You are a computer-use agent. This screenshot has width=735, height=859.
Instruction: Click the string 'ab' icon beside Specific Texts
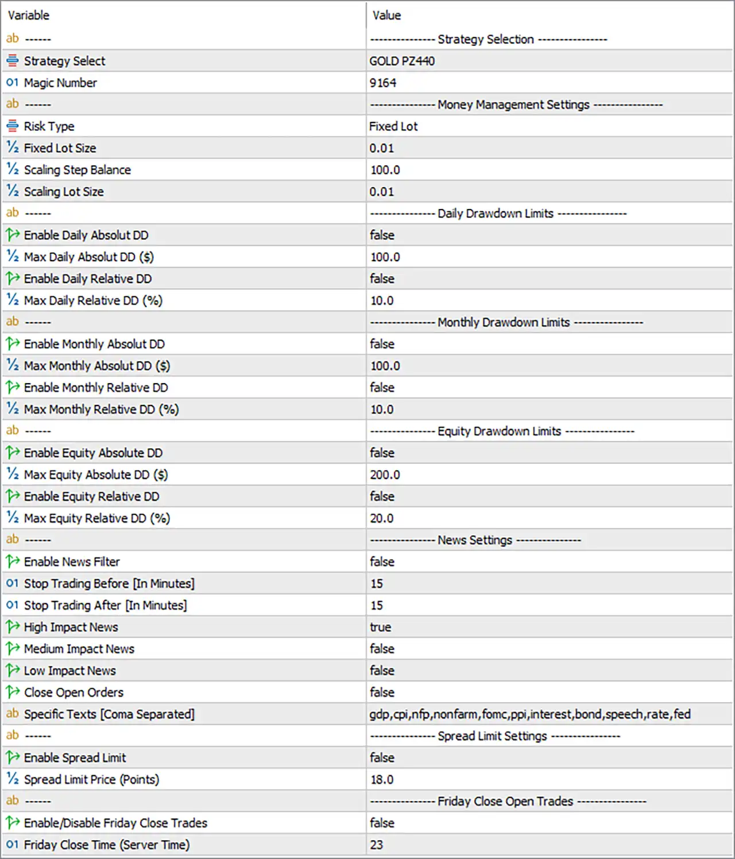point(12,714)
